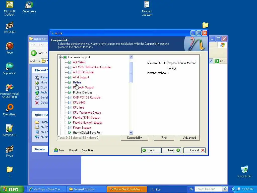Click the nLite Back button
The height and width of the screenshot is (193, 257).
[151, 150]
